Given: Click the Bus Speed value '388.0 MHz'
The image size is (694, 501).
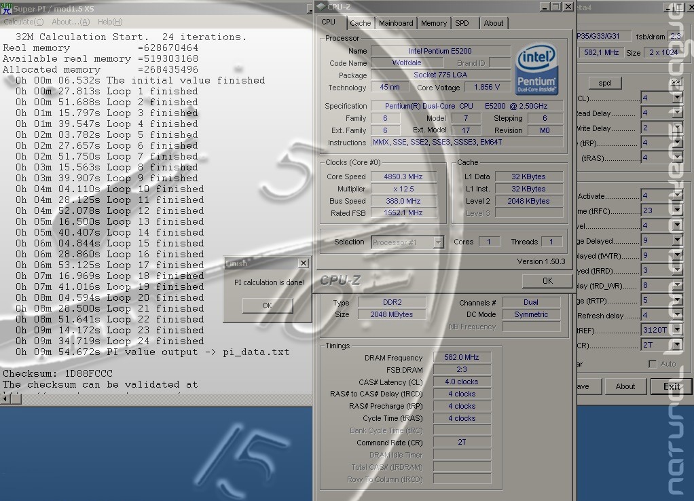Looking at the screenshot, I should tap(403, 201).
